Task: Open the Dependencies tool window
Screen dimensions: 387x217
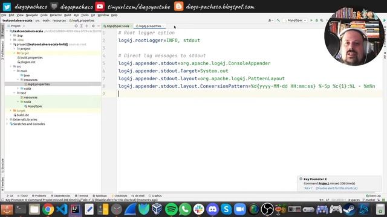Action: pos(60,196)
